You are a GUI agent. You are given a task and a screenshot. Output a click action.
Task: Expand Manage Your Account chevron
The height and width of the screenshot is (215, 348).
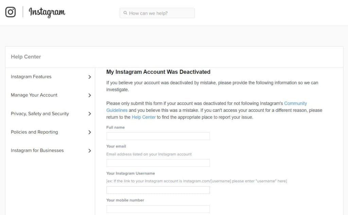click(90, 95)
